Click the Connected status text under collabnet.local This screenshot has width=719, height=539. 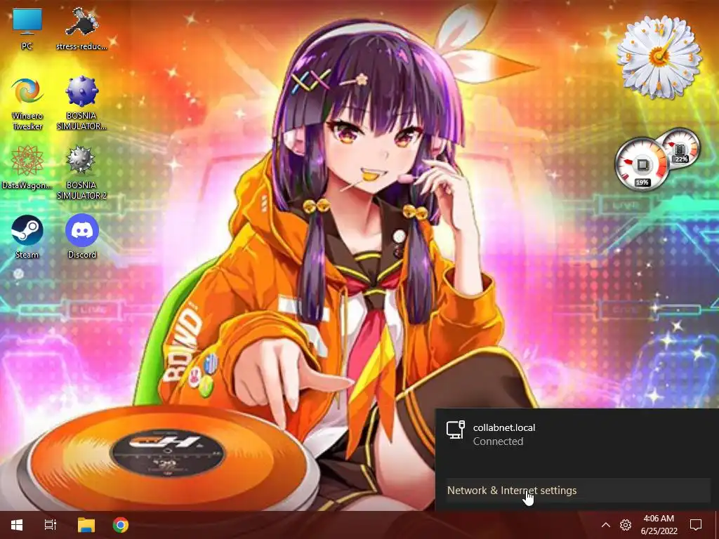(x=498, y=441)
